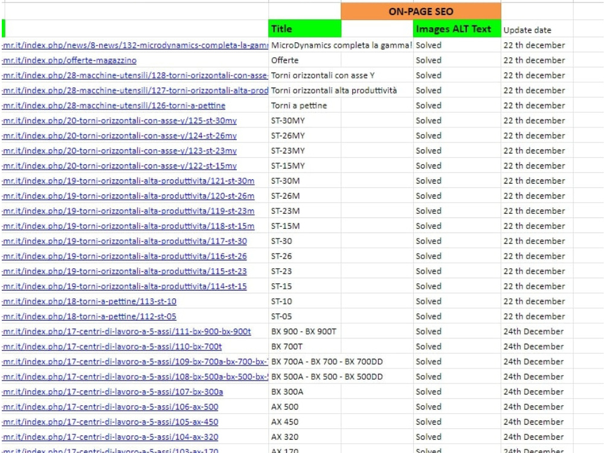
Task: Open the 123-st-23my link
Action: 119,150
